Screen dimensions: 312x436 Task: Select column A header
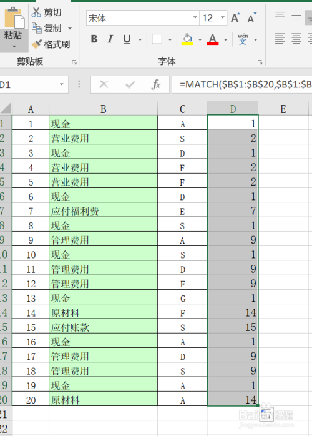coord(31,109)
